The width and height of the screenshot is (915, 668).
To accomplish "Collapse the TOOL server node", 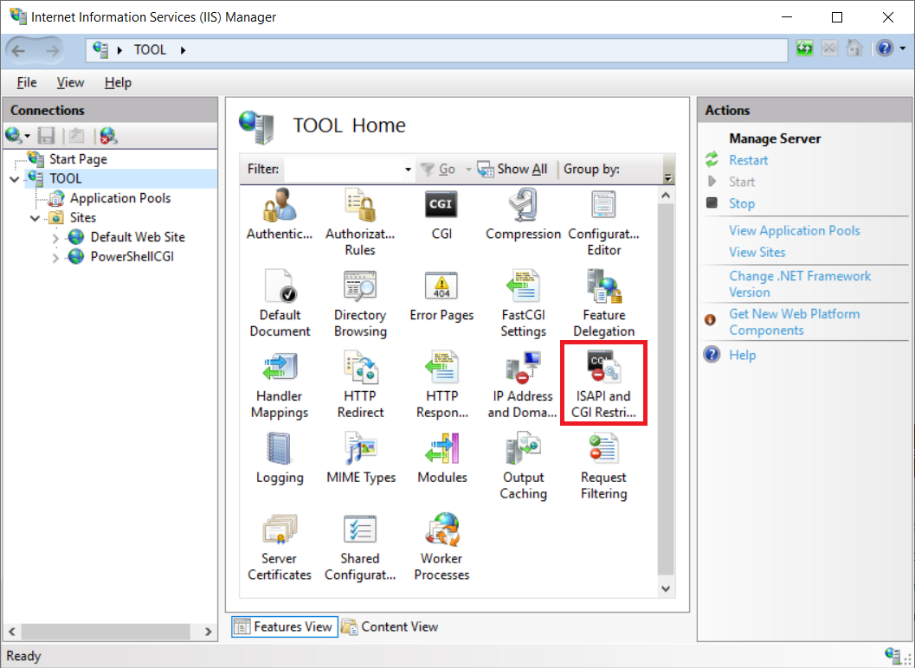I will coord(15,179).
